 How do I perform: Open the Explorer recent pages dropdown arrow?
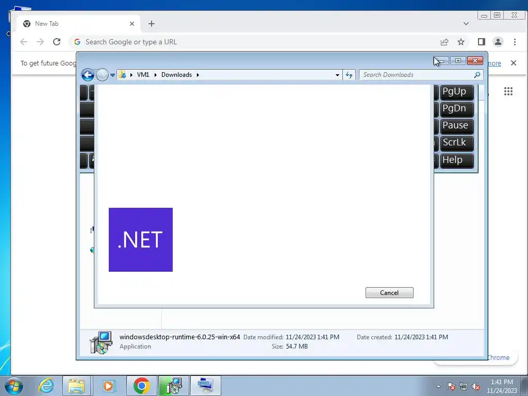click(112, 75)
